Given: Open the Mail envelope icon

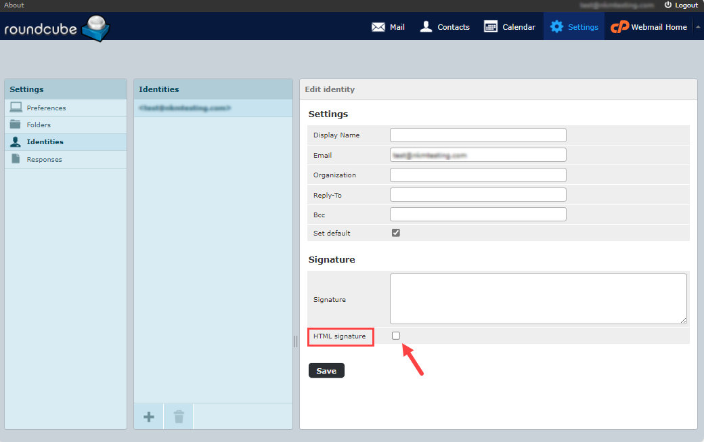Looking at the screenshot, I should pos(379,26).
